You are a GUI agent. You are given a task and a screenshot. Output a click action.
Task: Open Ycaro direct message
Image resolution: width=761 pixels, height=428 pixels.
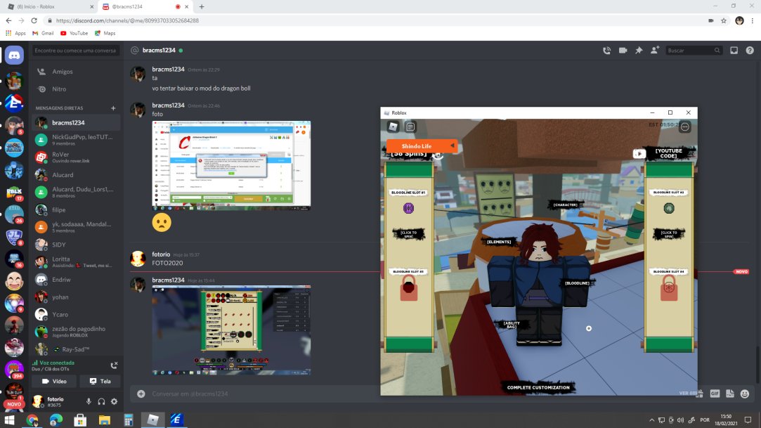(x=76, y=314)
